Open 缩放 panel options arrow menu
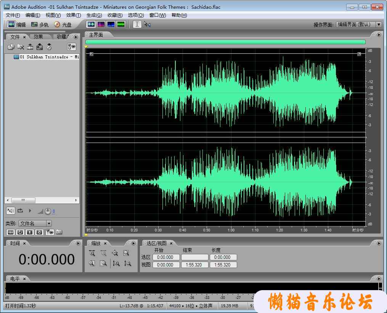The image size is (387, 313). pyautogui.click(x=133, y=243)
